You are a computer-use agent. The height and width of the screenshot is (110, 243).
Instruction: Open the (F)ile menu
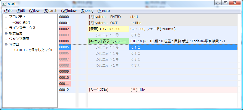(8, 11)
